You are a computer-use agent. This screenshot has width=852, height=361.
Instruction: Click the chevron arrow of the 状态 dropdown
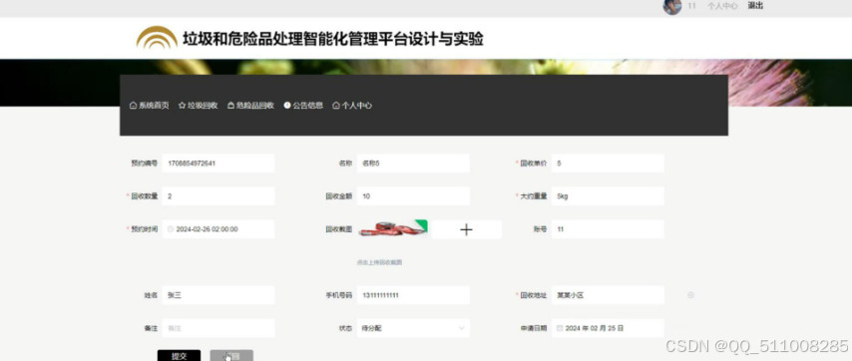coord(461,328)
